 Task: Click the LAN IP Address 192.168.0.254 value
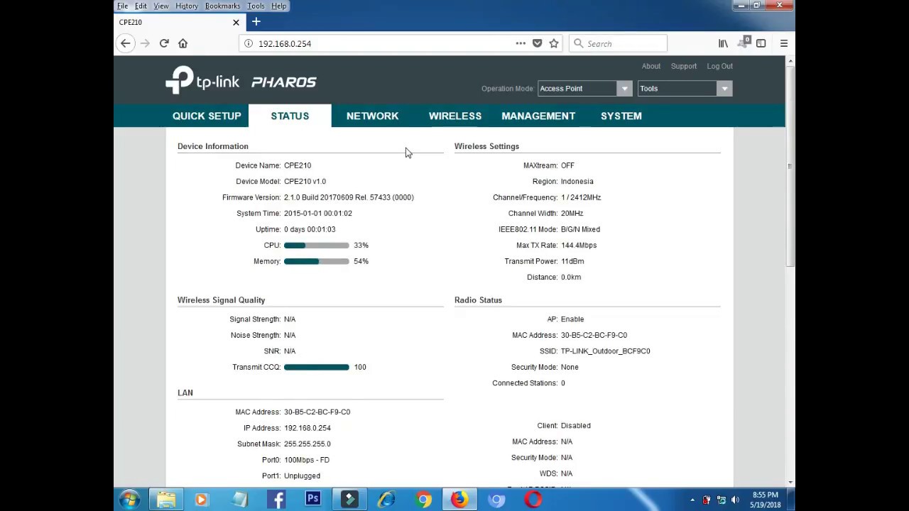click(x=307, y=428)
